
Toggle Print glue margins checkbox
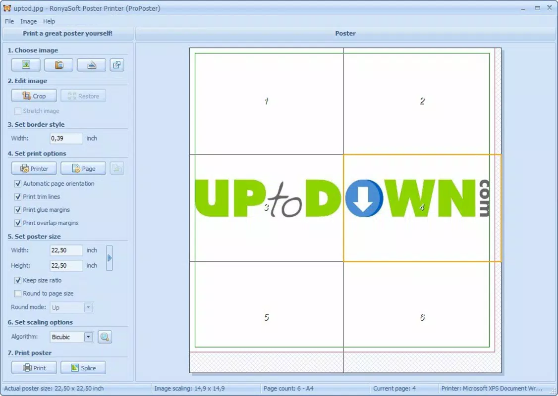tap(18, 210)
